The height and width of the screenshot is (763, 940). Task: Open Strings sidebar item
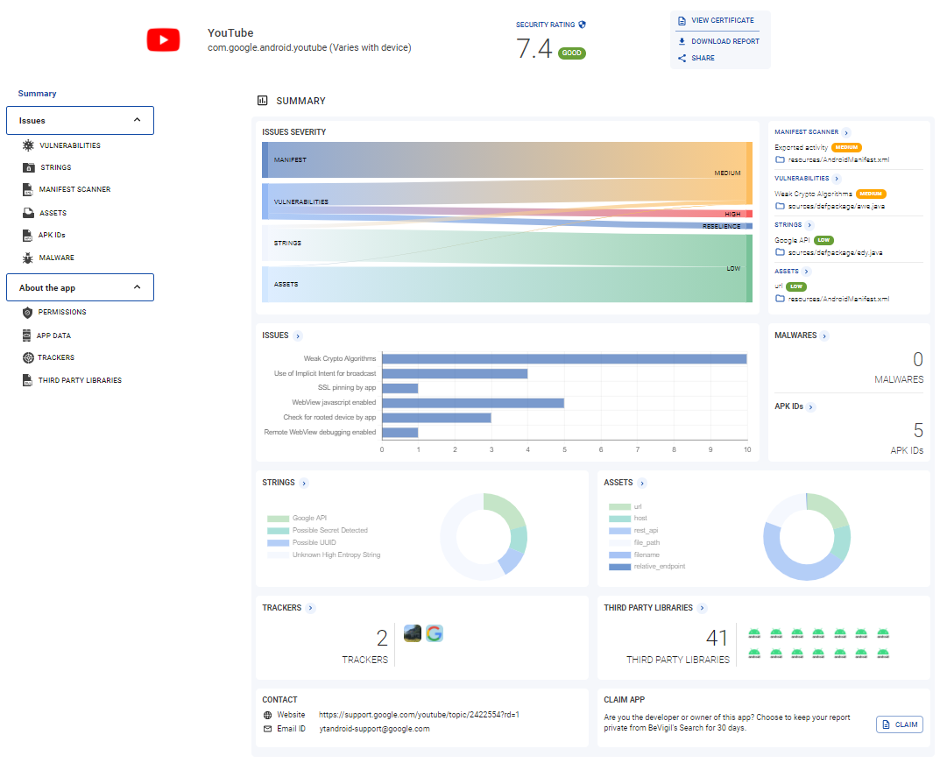(56, 168)
